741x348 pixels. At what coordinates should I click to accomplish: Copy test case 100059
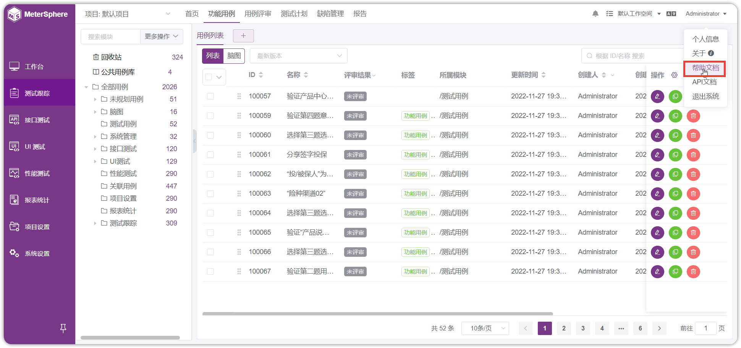coord(675,116)
